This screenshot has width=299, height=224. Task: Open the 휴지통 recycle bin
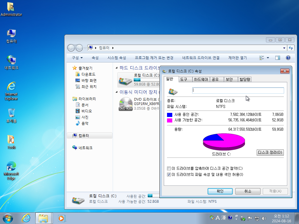click(x=11, y=116)
